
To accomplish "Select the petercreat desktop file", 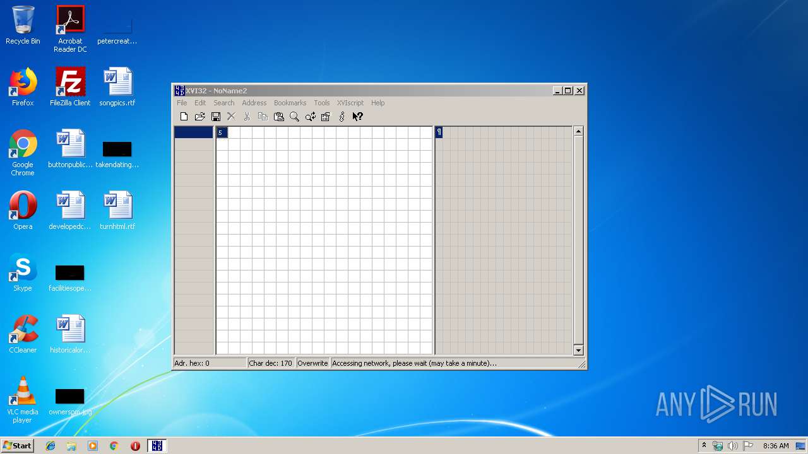I will (117, 30).
